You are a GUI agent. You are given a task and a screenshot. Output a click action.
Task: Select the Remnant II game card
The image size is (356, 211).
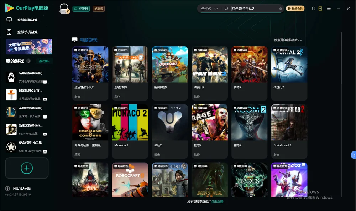(x=90, y=180)
